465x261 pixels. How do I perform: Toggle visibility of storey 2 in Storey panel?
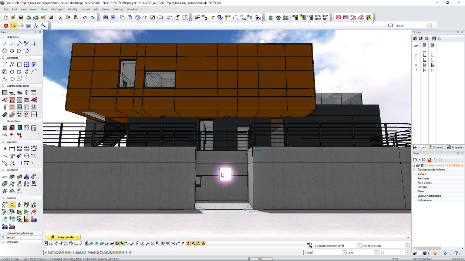tap(424, 55)
